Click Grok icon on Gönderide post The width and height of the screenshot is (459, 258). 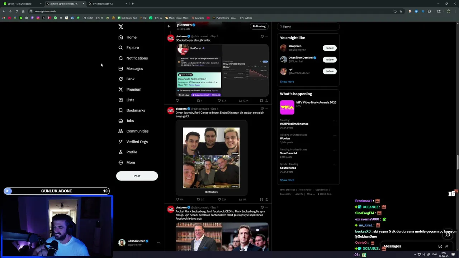point(262,36)
